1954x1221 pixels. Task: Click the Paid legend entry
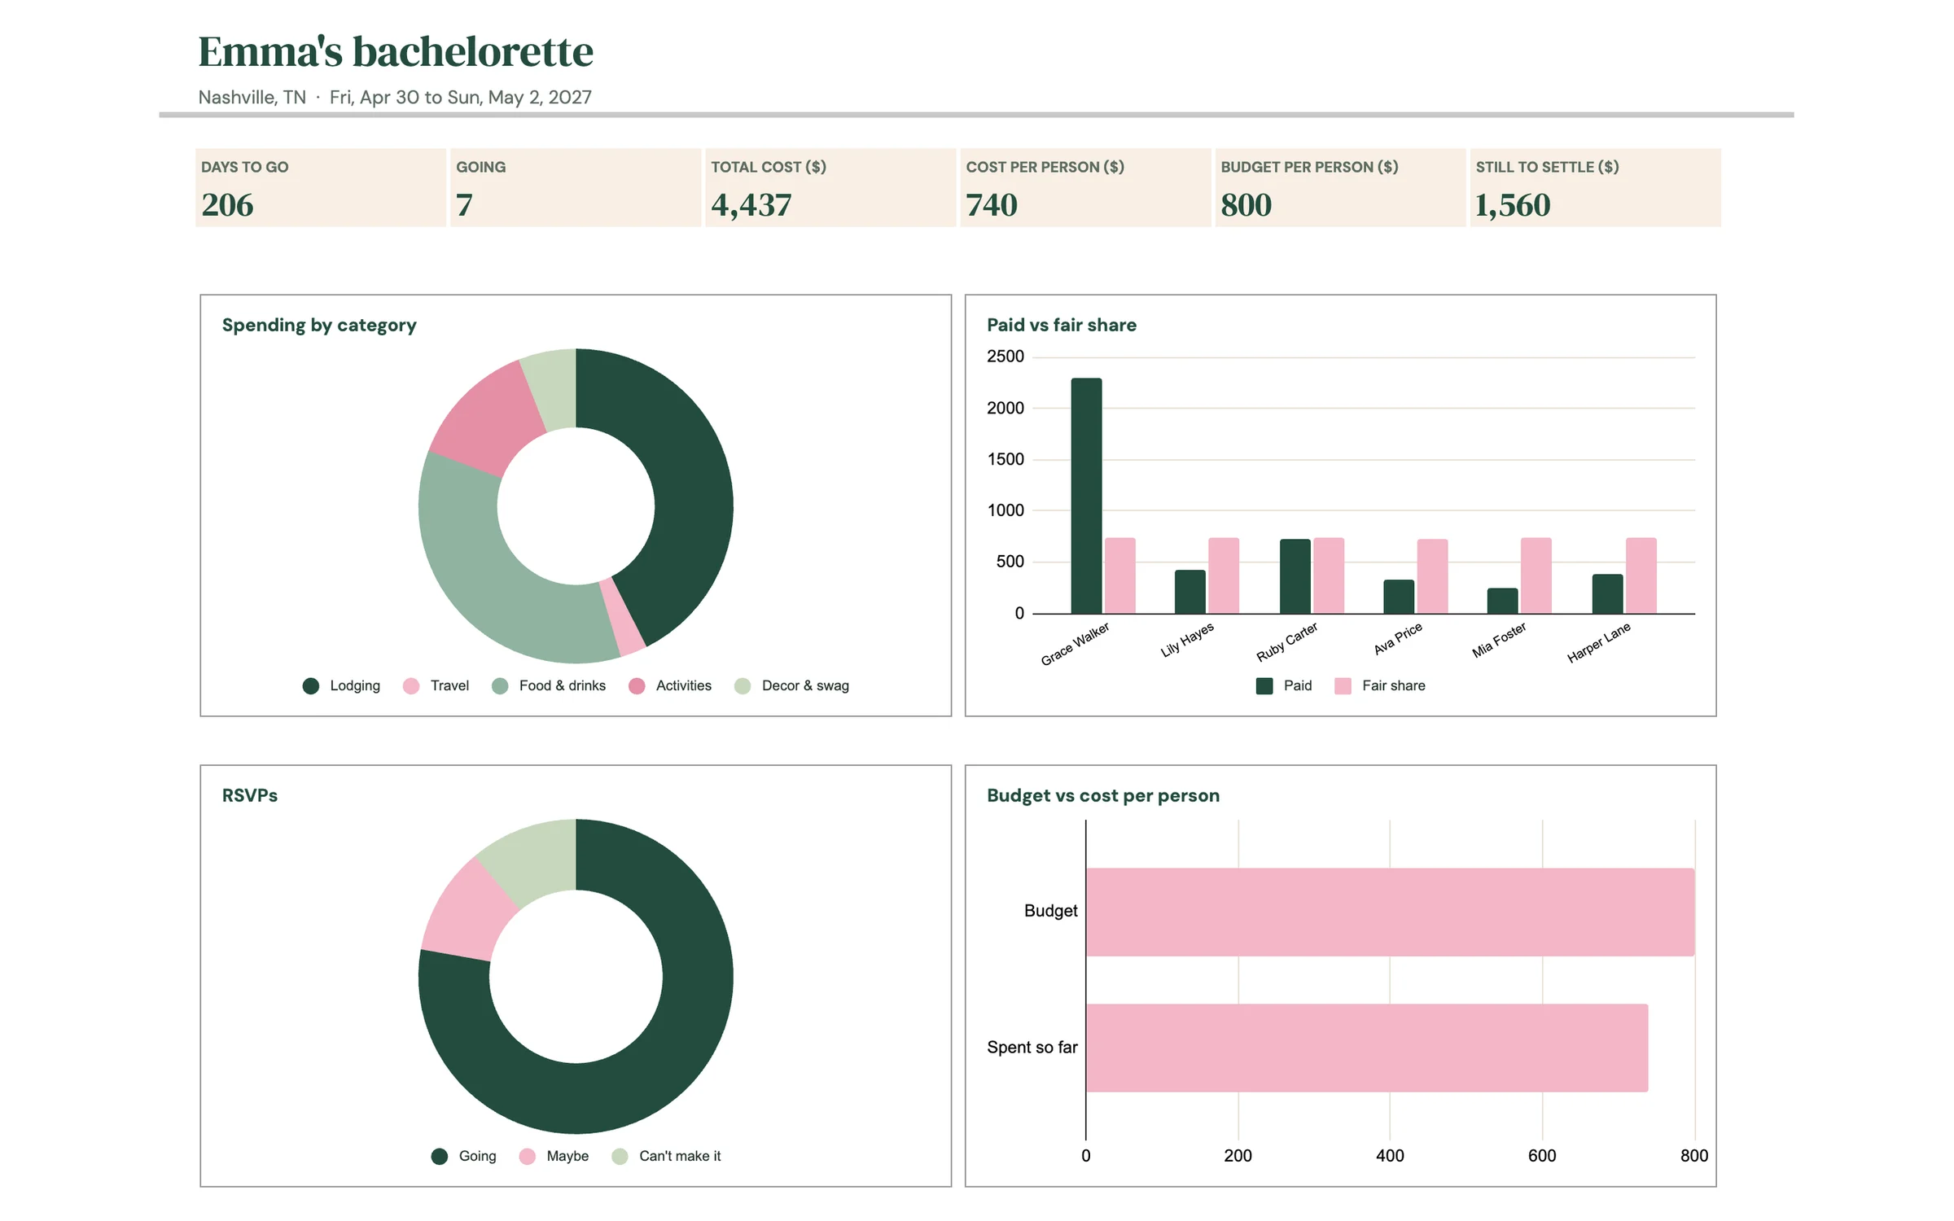pyautogui.click(x=1284, y=686)
